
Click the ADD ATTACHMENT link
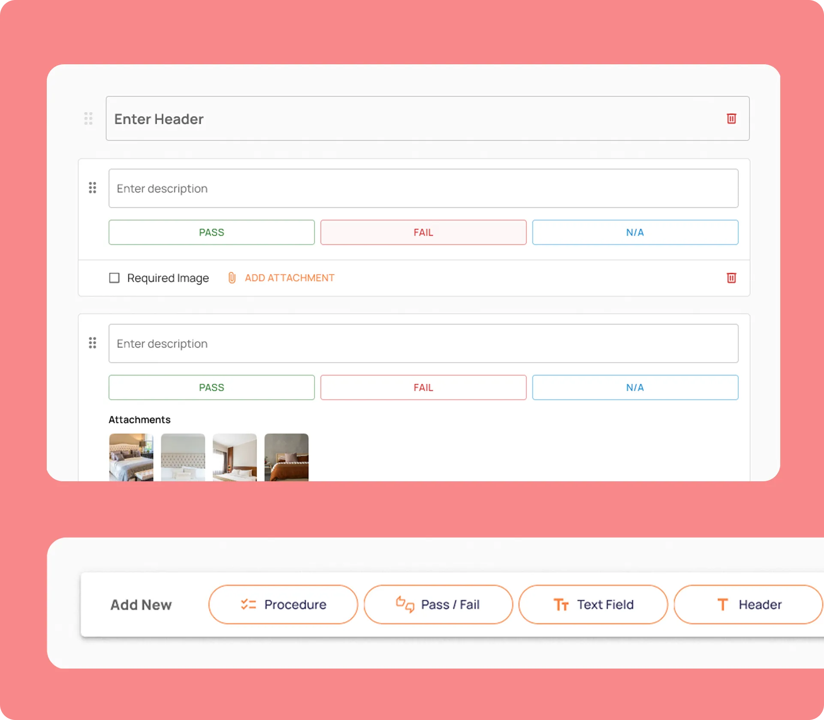290,278
